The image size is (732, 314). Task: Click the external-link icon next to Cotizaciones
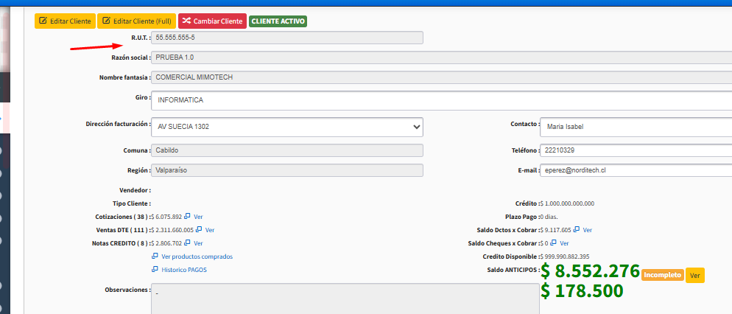[188, 217]
